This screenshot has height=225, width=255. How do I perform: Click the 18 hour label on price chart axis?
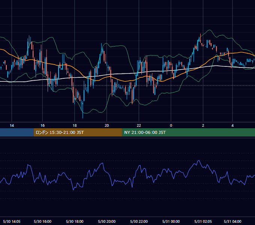(x=75, y=126)
